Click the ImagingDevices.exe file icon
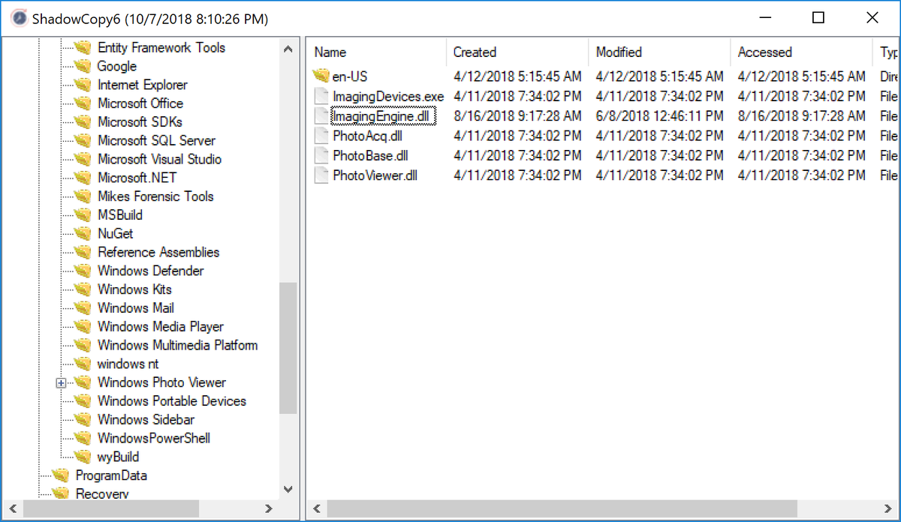Screen dimensions: 901x522 click(x=320, y=96)
